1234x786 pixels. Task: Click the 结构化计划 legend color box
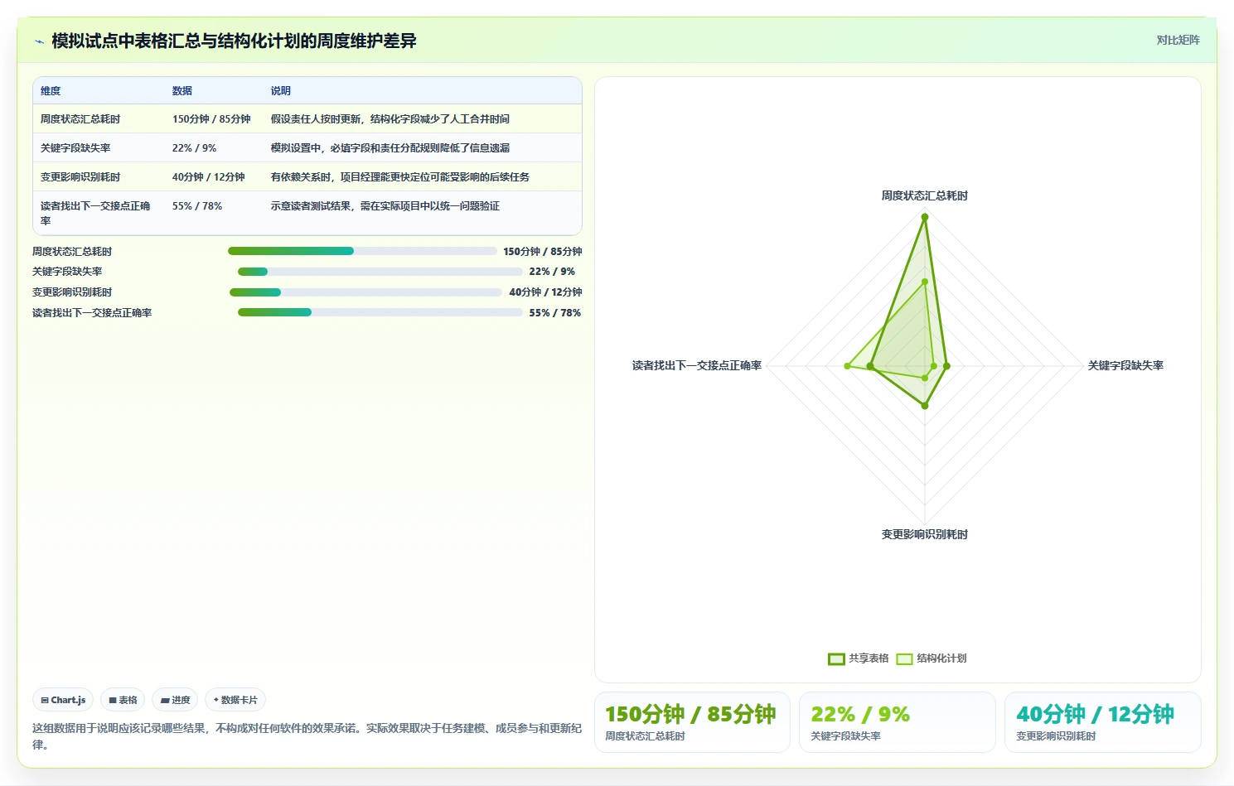click(904, 659)
